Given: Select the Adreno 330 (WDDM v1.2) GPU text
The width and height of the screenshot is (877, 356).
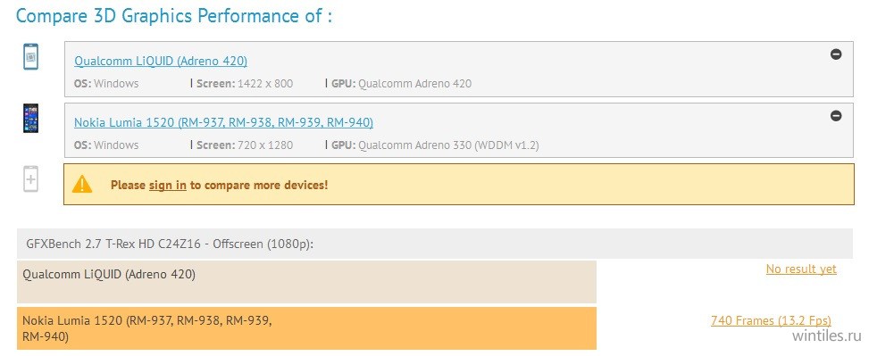Looking at the screenshot, I should coord(448,145).
